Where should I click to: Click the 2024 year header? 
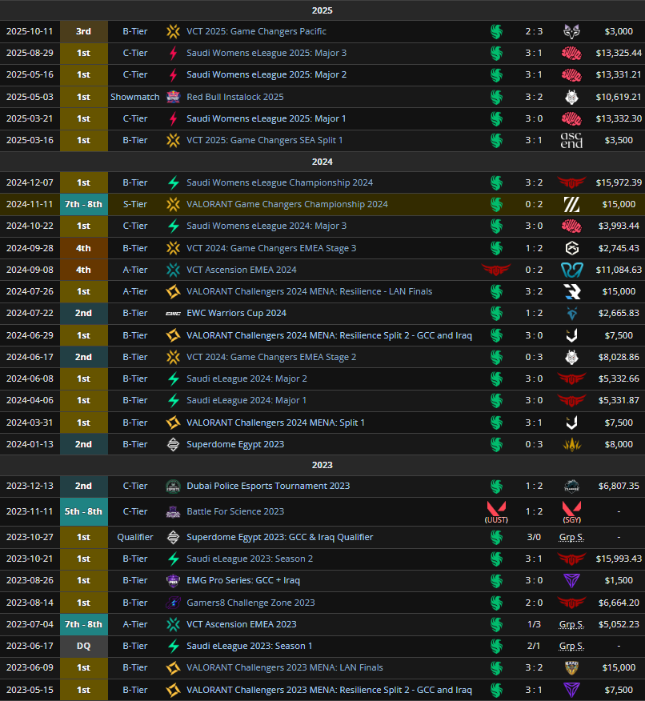(322, 162)
